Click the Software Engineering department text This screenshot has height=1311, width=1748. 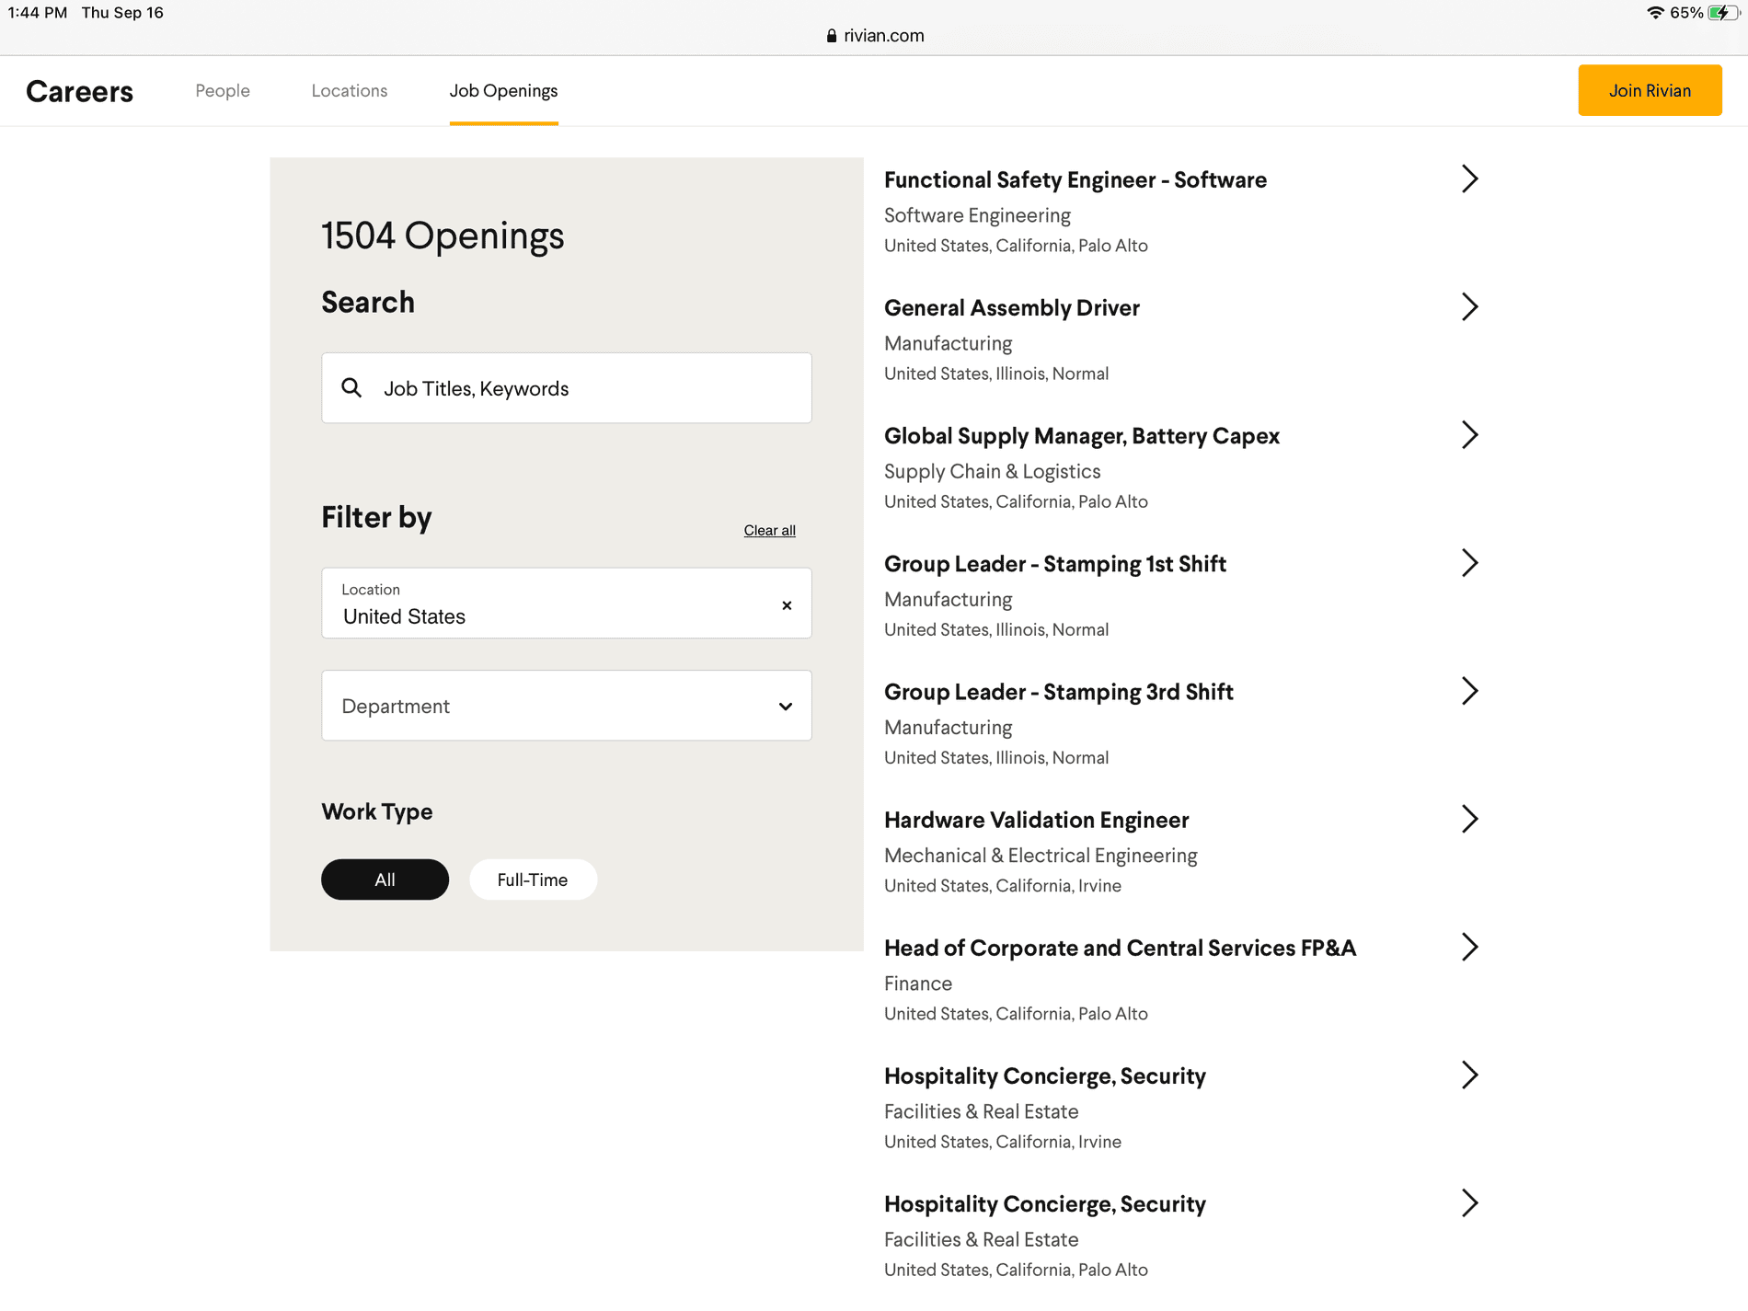click(x=977, y=215)
